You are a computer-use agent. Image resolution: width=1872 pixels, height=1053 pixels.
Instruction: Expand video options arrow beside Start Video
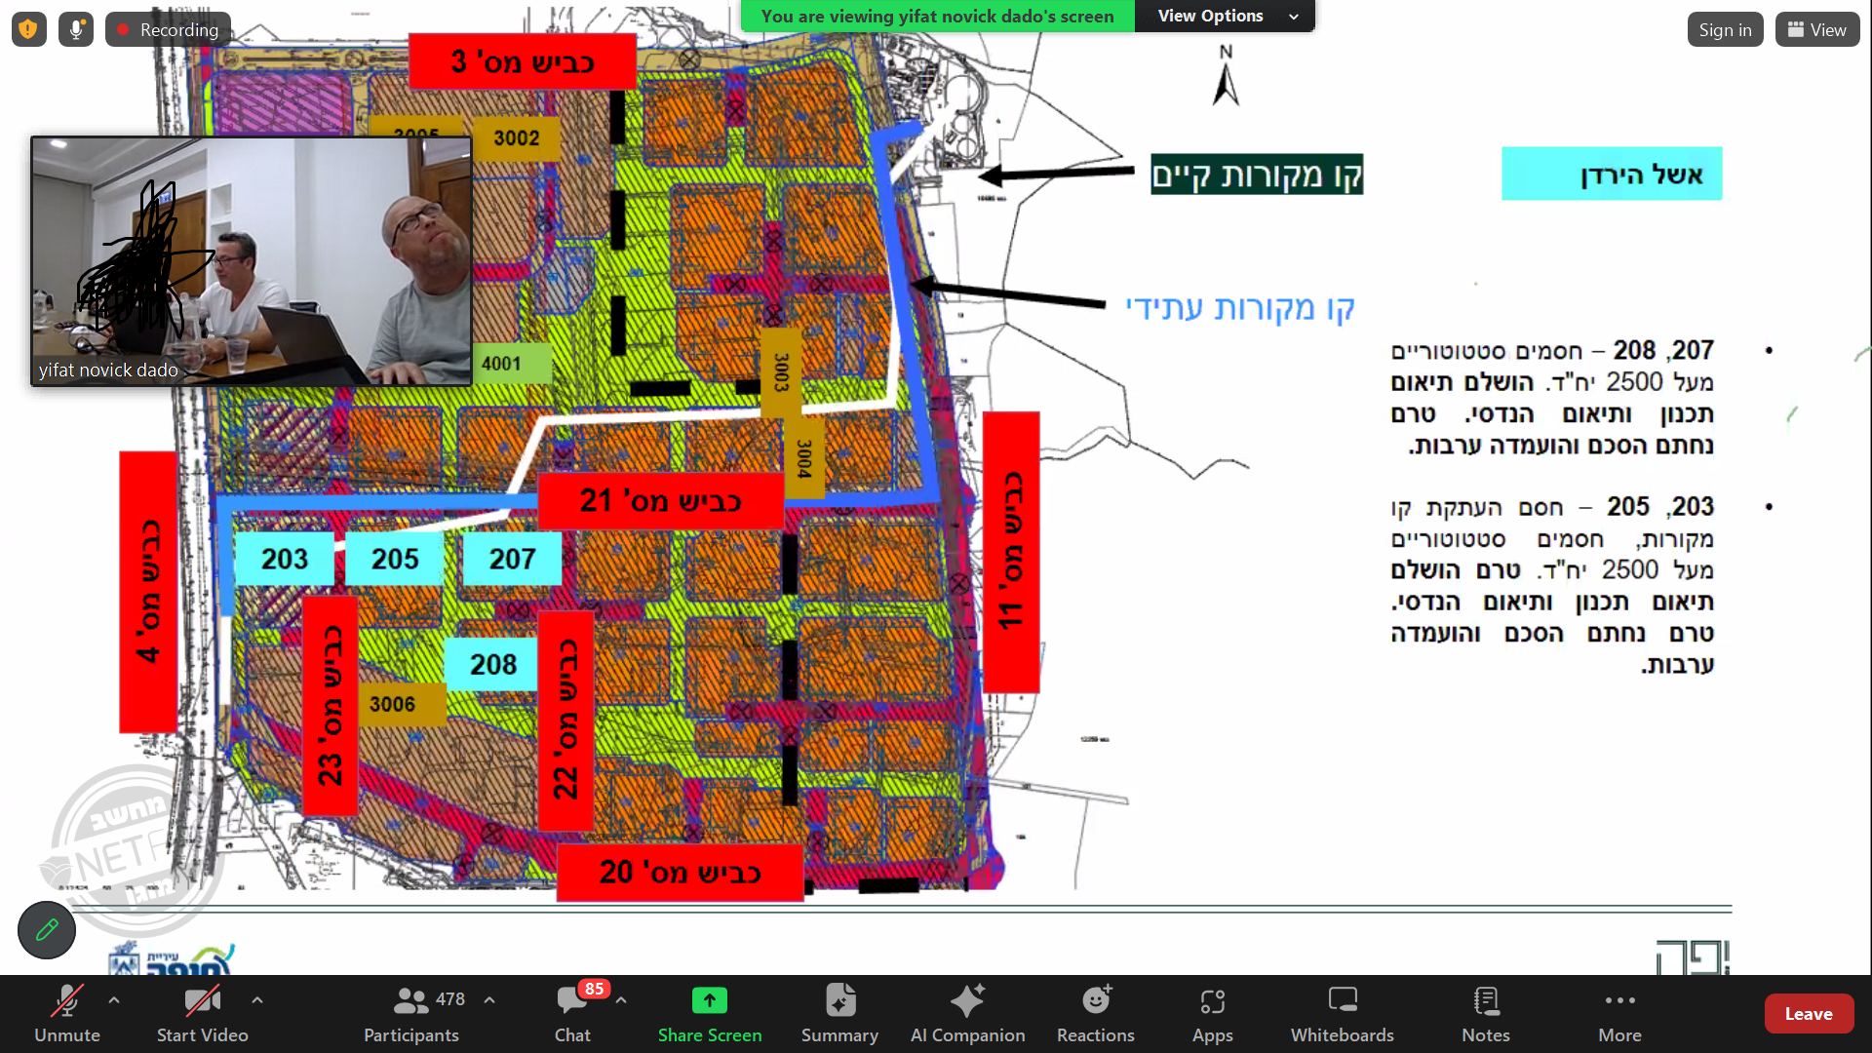(257, 999)
